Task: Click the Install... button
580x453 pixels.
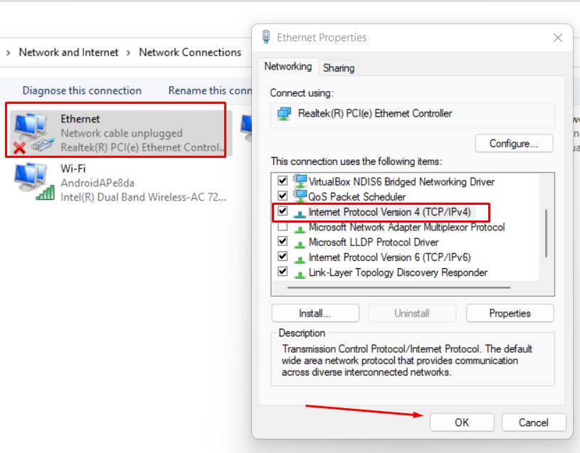Action: coord(315,314)
